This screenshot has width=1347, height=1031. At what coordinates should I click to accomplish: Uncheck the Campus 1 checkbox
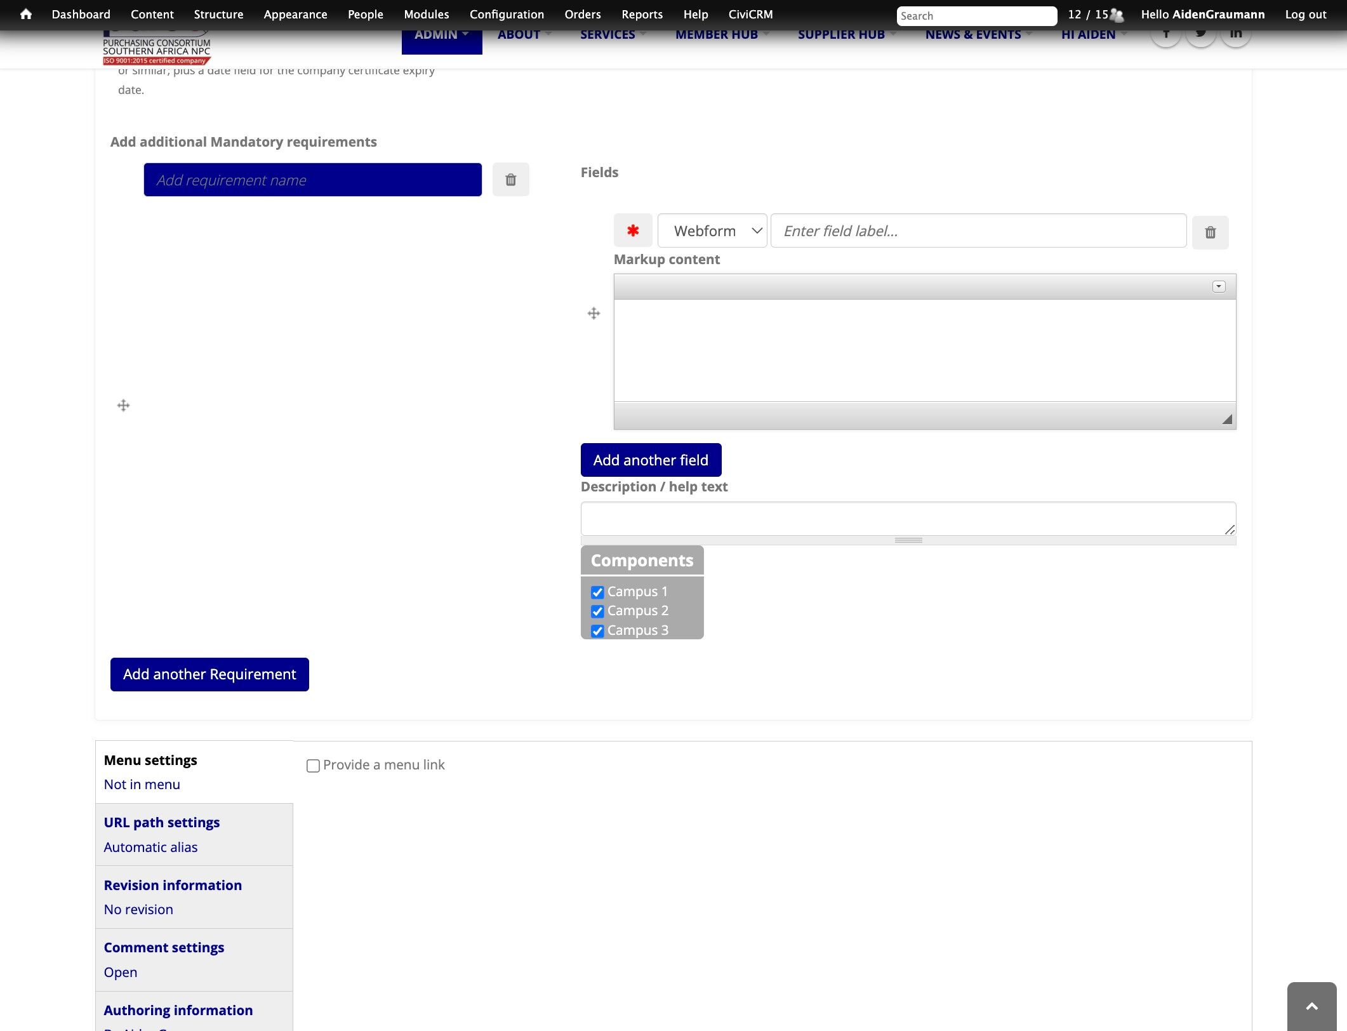coord(597,592)
